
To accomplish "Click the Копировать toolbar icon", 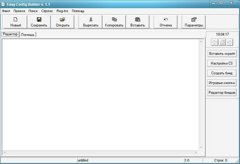I will click(114, 19).
